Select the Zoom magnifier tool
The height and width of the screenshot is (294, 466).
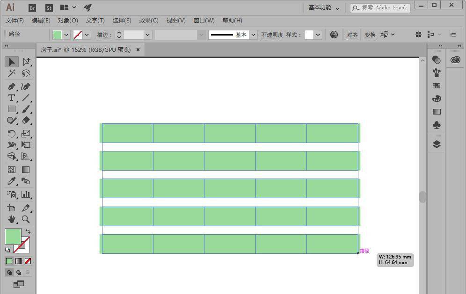pos(26,219)
